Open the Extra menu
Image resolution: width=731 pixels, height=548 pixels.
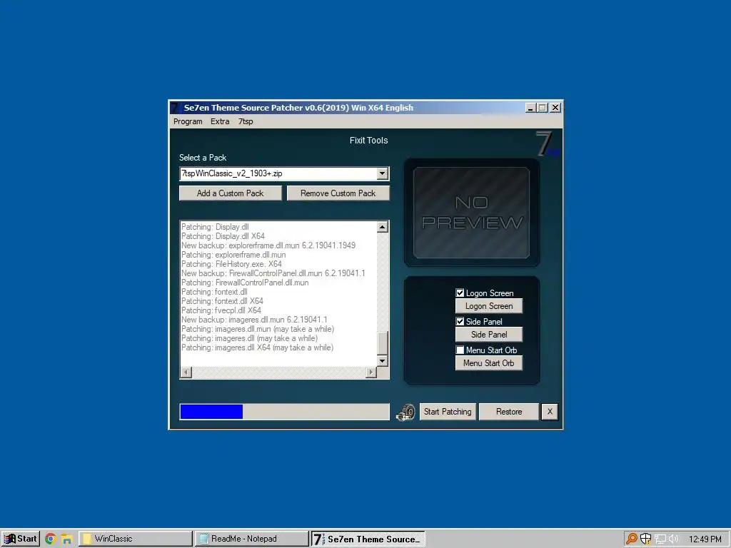220,121
